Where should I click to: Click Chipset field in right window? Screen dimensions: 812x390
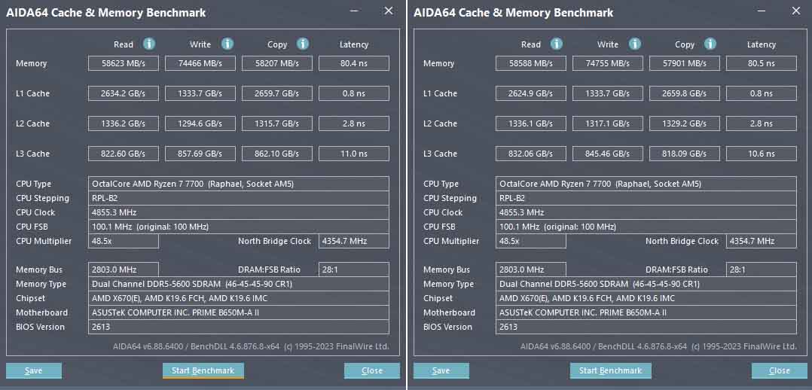coord(646,298)
